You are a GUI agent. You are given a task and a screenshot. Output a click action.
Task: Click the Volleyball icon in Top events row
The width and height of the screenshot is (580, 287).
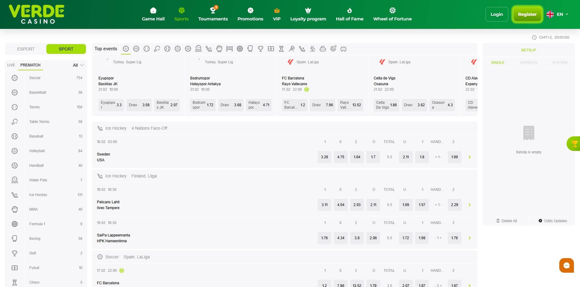(177, 49)
